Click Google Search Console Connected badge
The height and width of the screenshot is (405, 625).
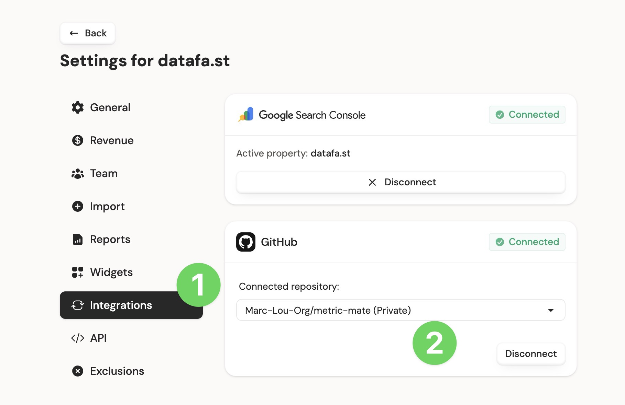click(527, 115)
